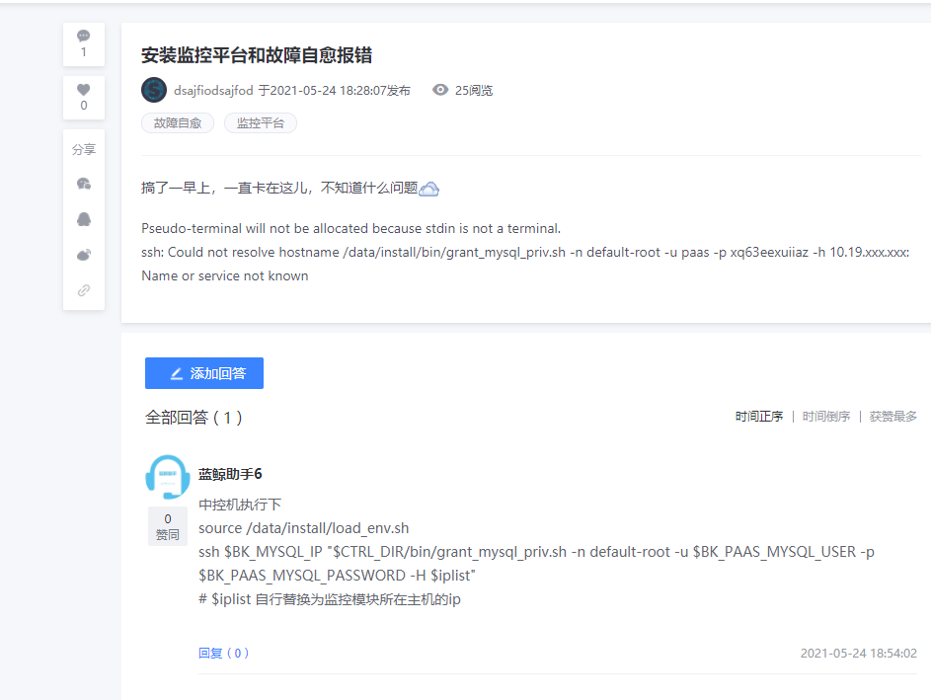
Task: Click the comment bubble icon showing 1
Action: (84, 44)
